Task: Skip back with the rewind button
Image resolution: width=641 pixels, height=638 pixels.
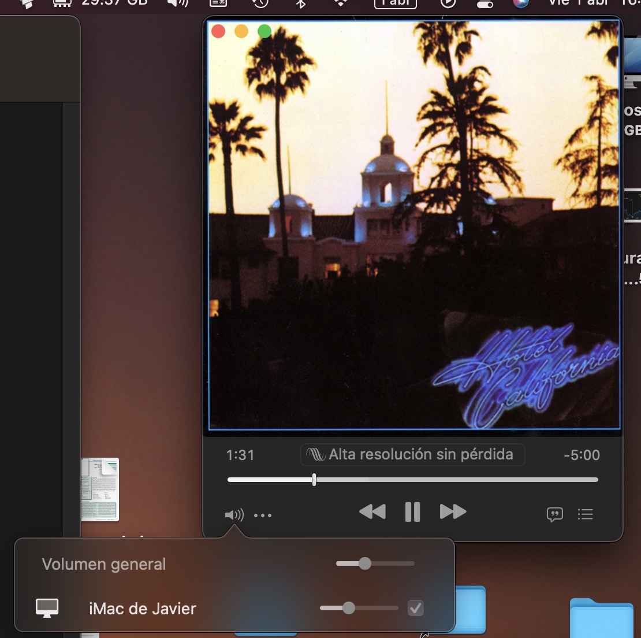Action: tap(372, 511)
